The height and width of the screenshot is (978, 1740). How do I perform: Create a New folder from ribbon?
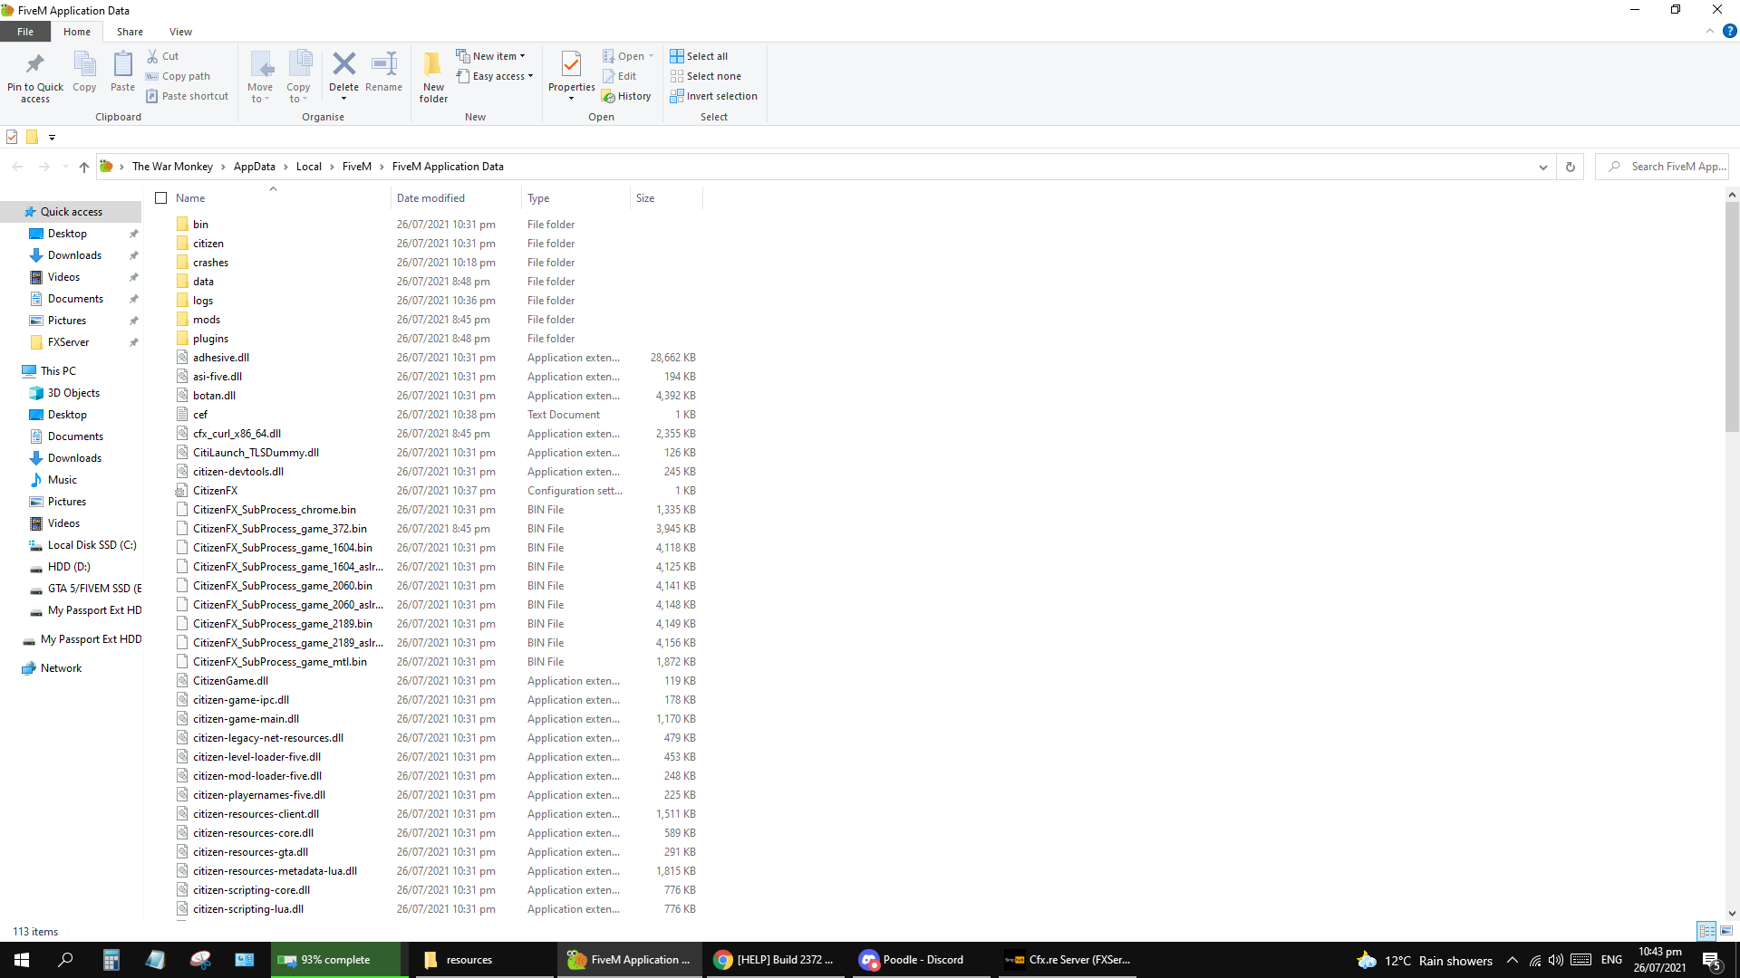[x=433, y=76]
